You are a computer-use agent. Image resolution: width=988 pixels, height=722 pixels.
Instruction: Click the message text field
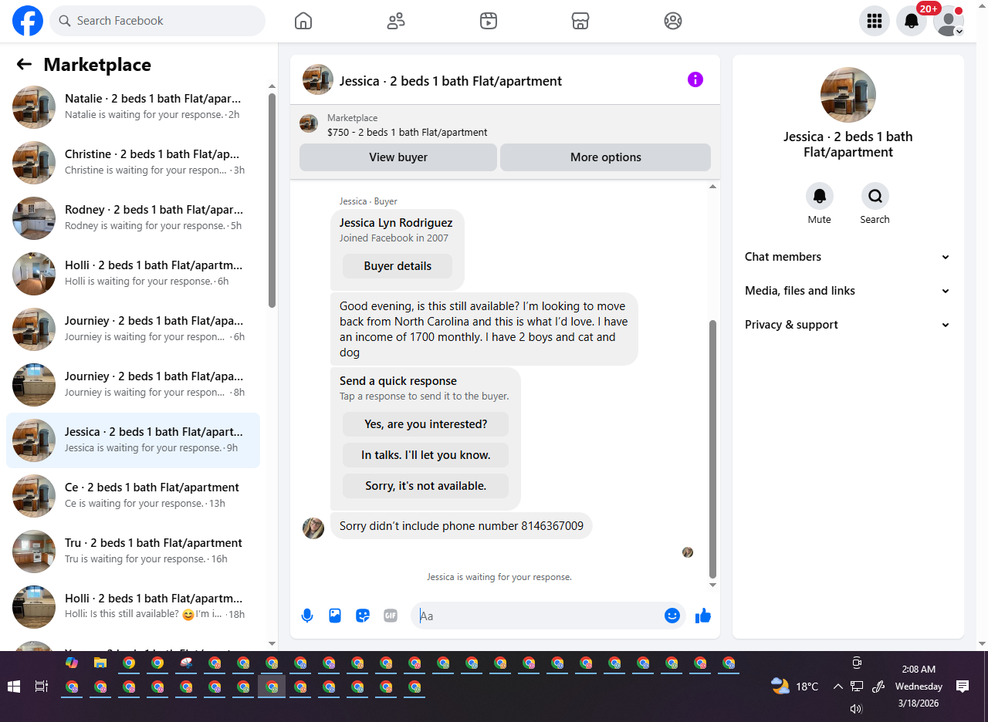[x=539, y=616]
